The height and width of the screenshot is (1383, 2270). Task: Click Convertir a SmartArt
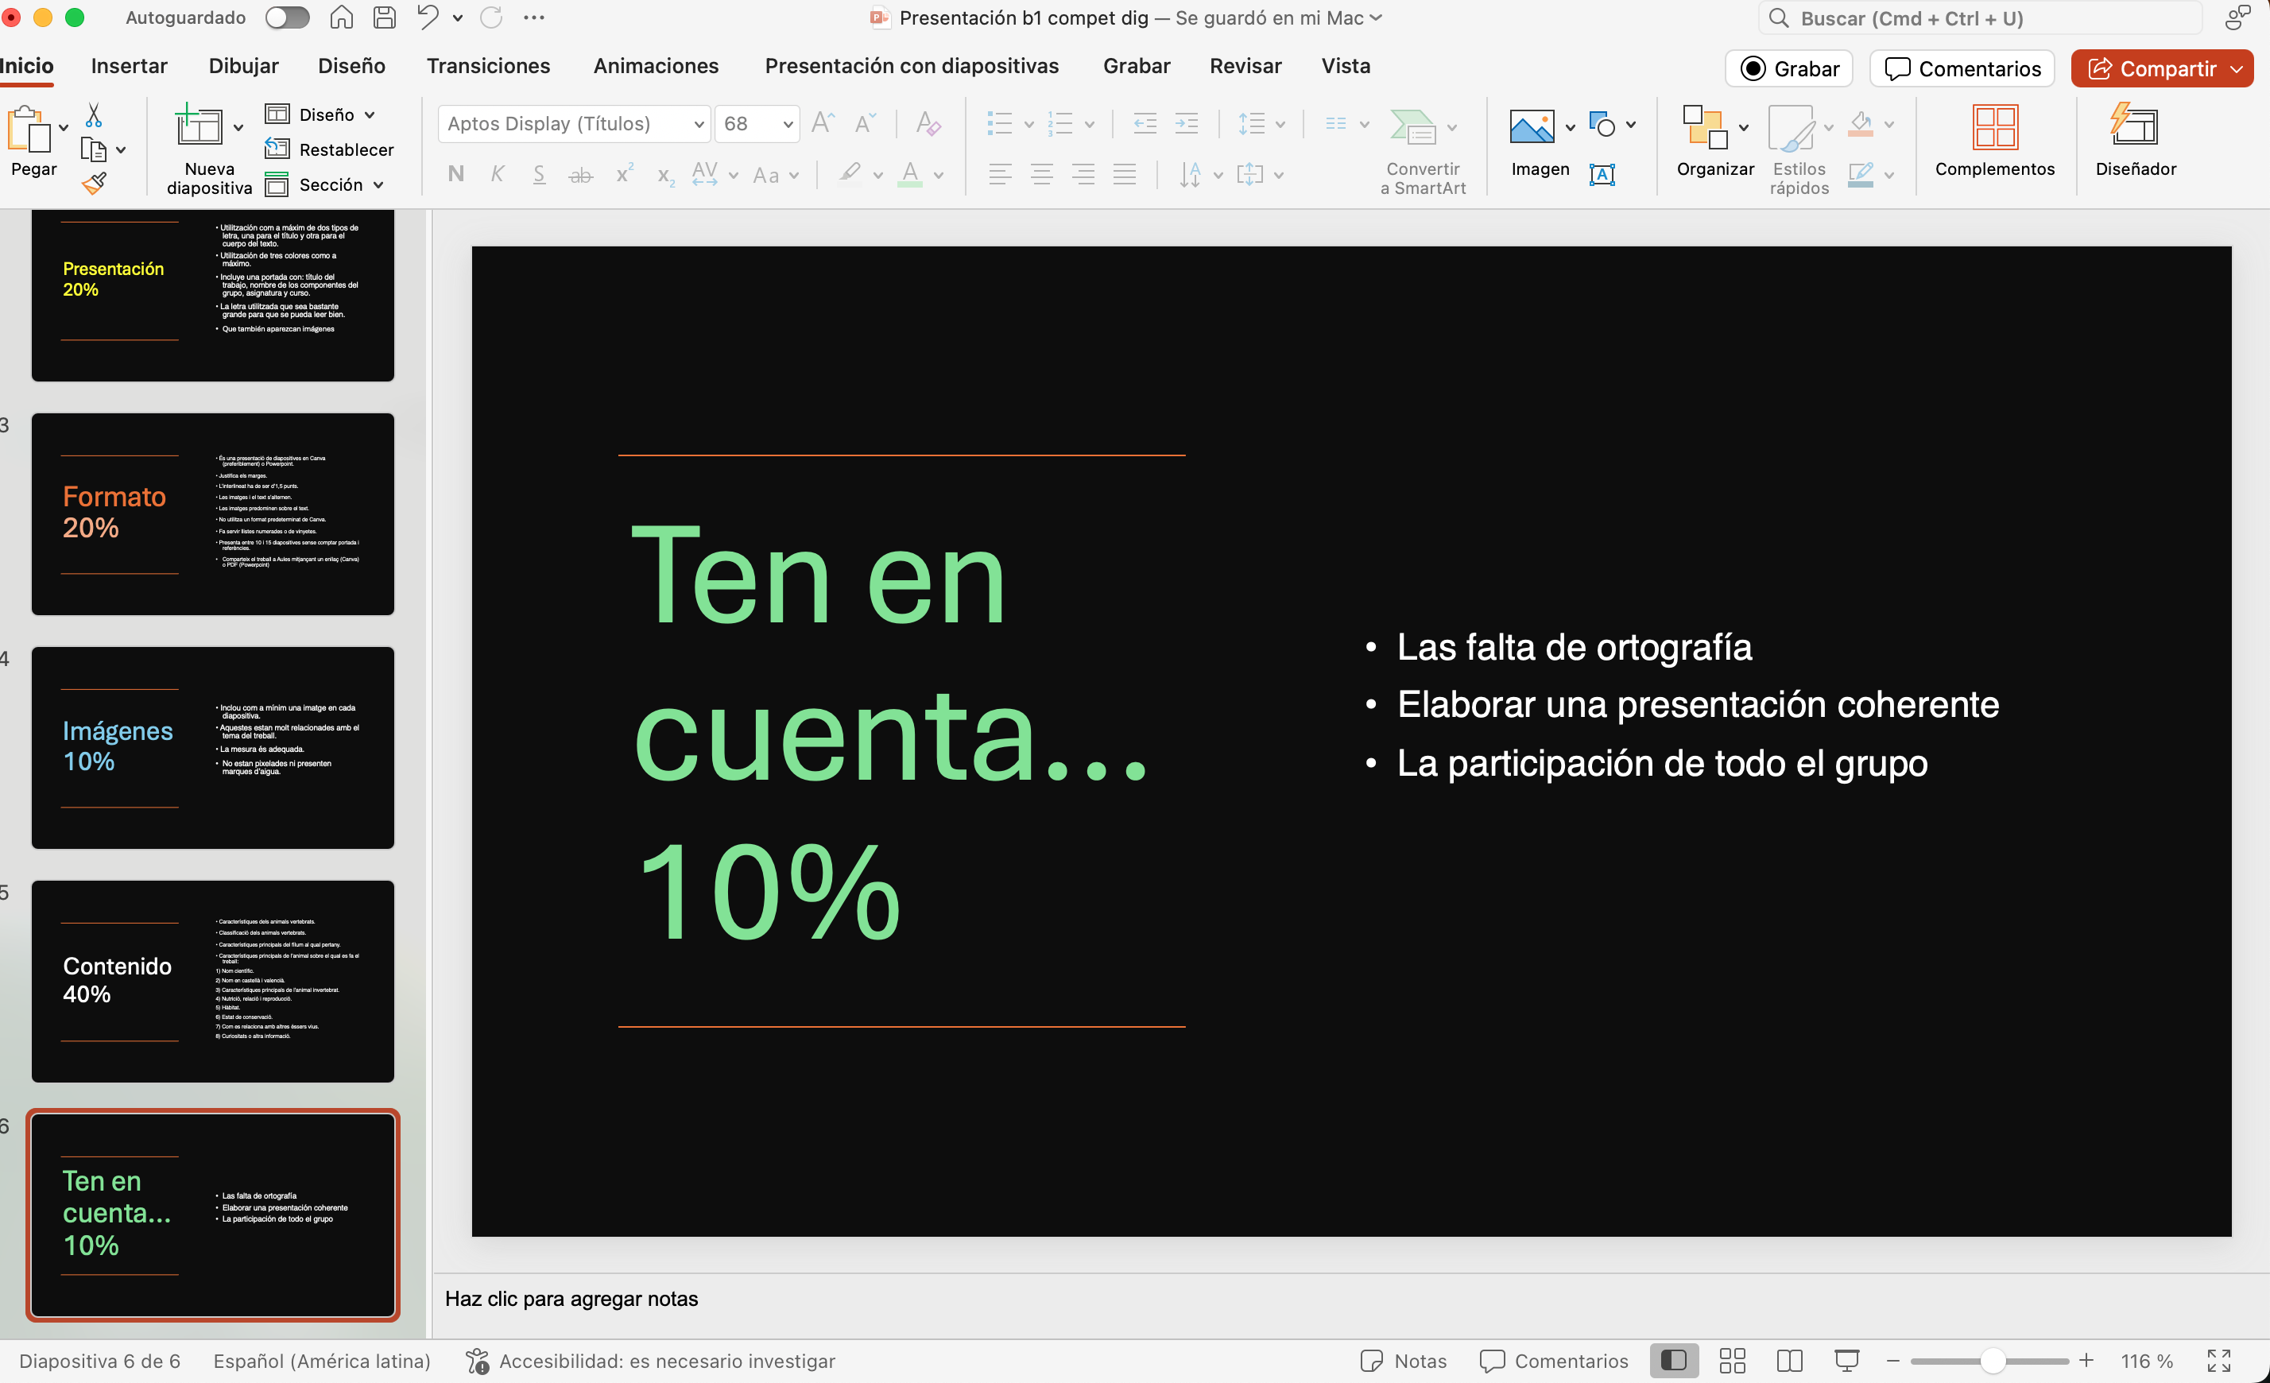(x=1423, y=152)
